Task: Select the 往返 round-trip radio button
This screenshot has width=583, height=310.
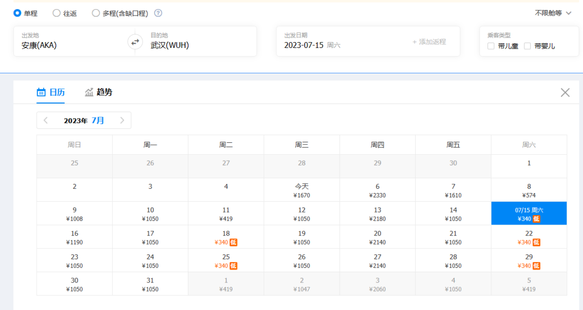Action: point(57,13)
